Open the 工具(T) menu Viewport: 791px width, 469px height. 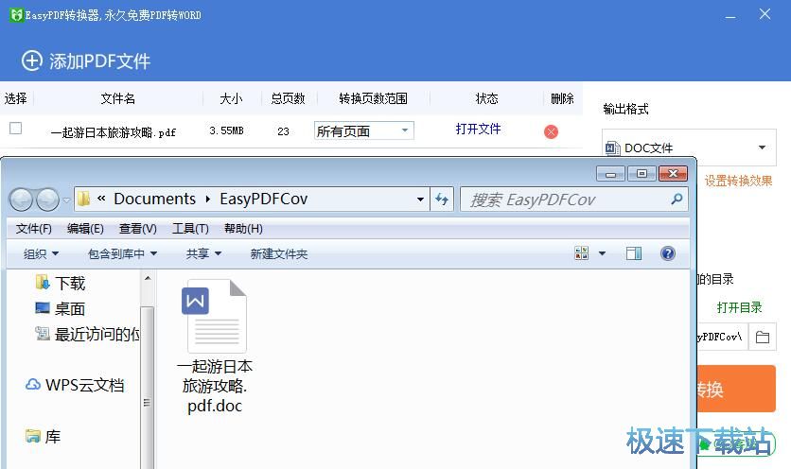coord(190,229)
